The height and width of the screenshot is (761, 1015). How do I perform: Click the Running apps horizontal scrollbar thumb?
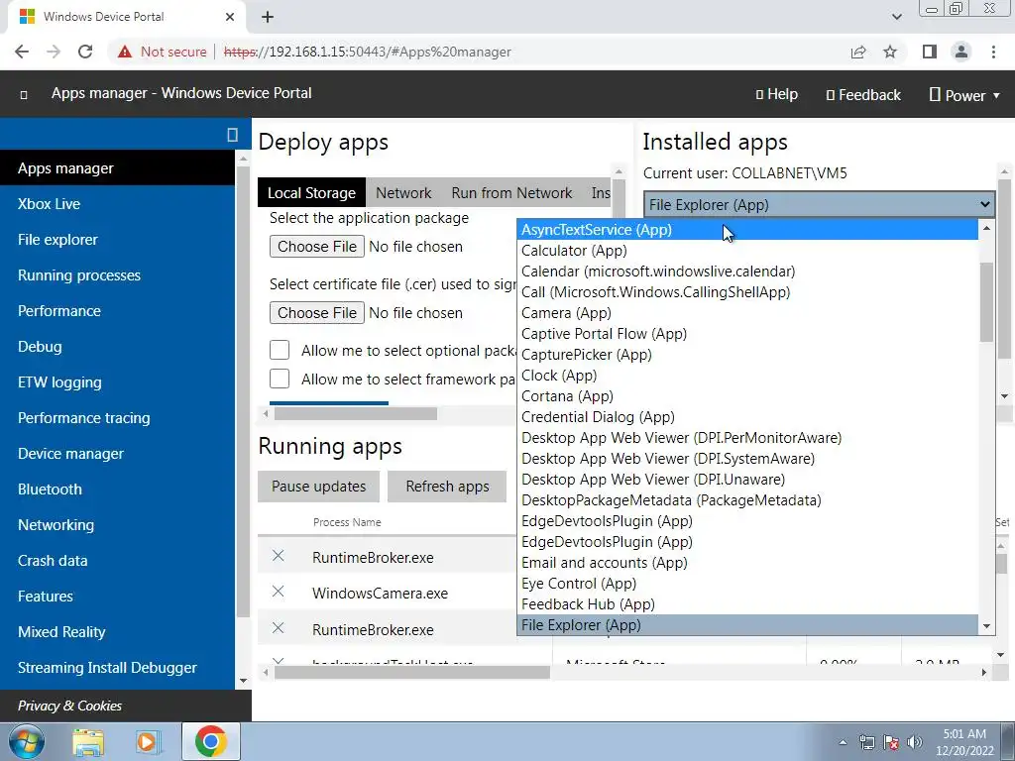(x=411, y=673)
